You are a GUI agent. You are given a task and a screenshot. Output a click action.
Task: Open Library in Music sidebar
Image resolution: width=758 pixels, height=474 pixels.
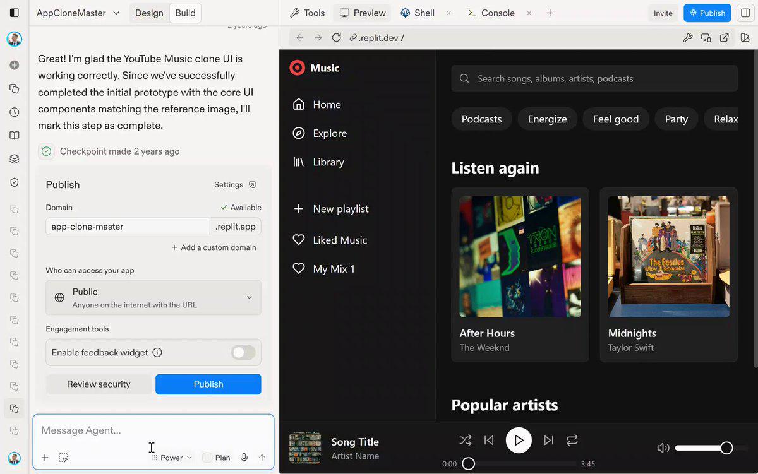[x=319, y=162]
